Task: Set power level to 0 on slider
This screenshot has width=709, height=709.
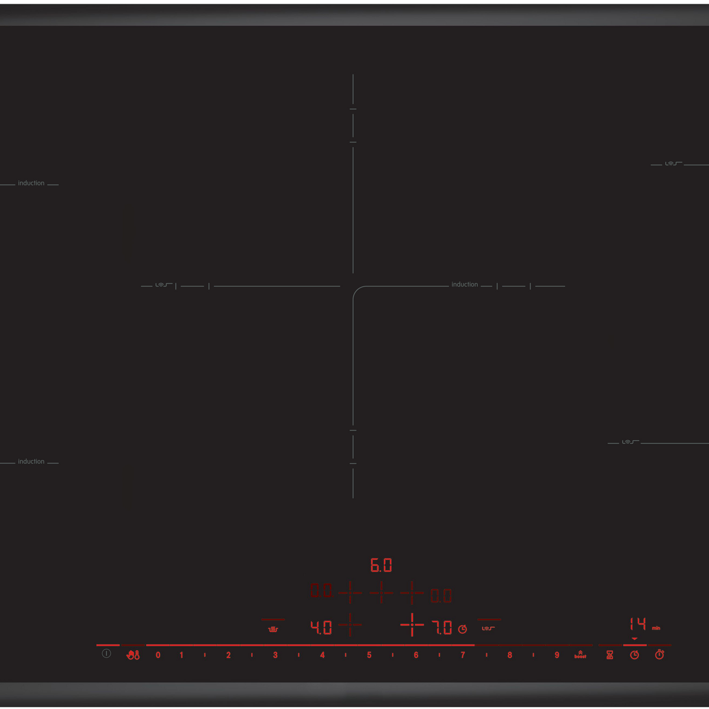Action: (158, 655)
